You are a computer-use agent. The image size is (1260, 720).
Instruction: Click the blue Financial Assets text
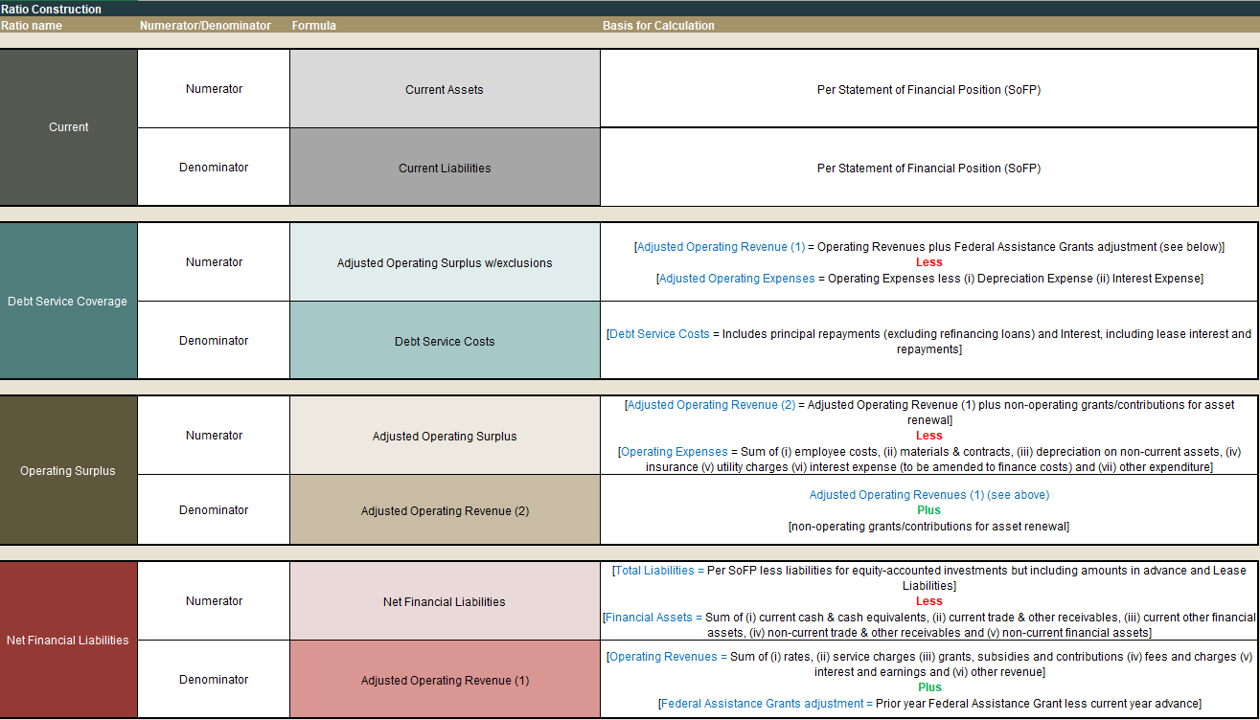pos(651,618)
